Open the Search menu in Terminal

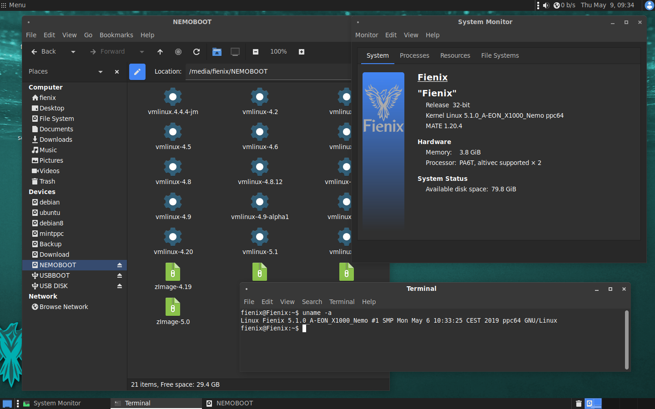tap(312, 302)
